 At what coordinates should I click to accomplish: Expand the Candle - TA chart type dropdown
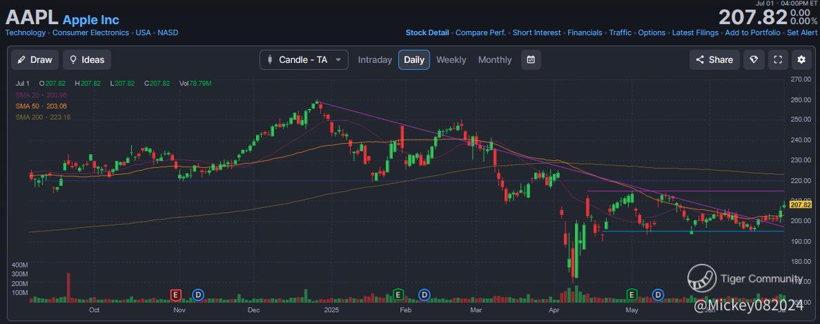304,59
